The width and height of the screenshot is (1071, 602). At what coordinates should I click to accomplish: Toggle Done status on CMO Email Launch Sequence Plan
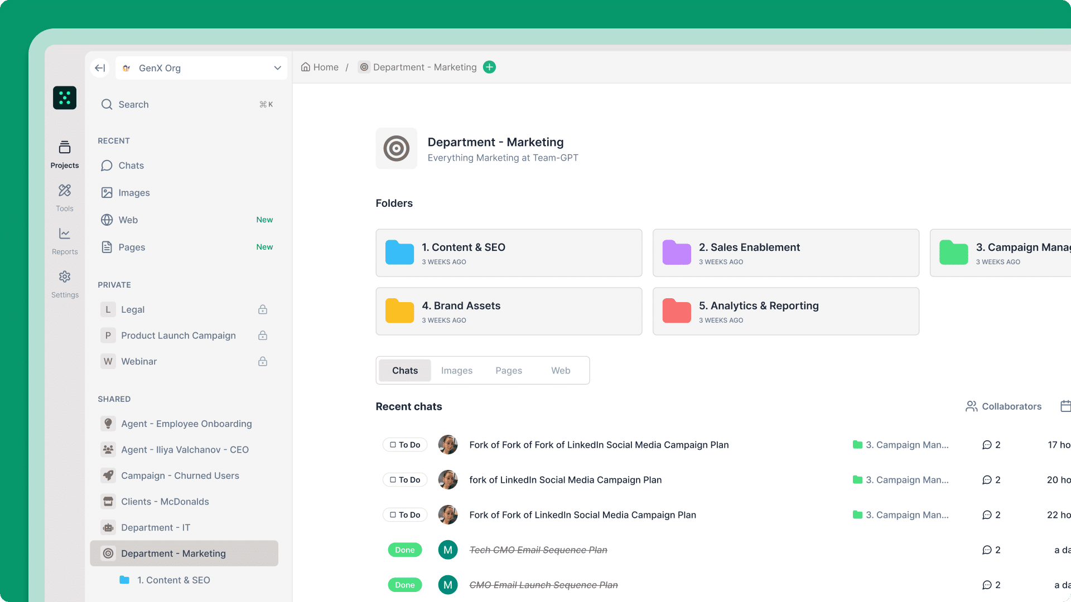click(405, 585)
